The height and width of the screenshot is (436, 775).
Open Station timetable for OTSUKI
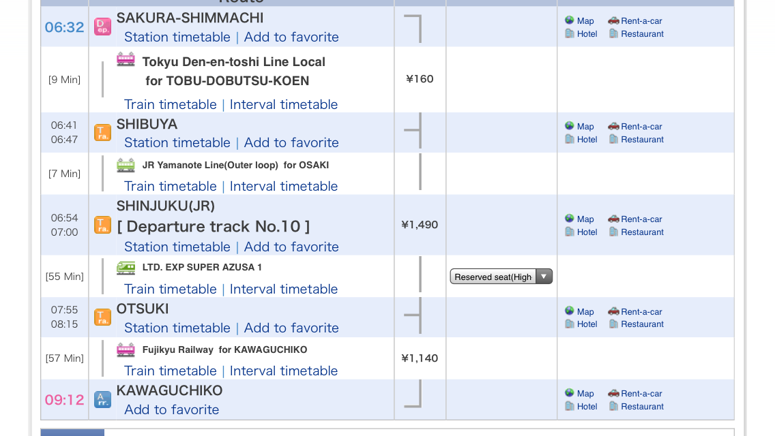177,328
